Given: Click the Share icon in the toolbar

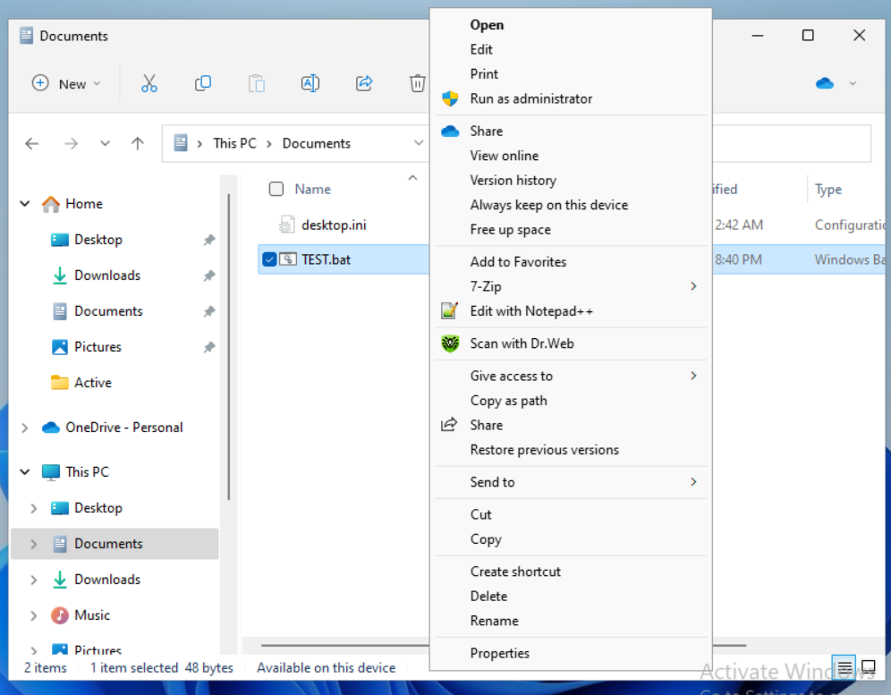Looking at the screenshot, I should pyautogui.click(x=364, y=83).
